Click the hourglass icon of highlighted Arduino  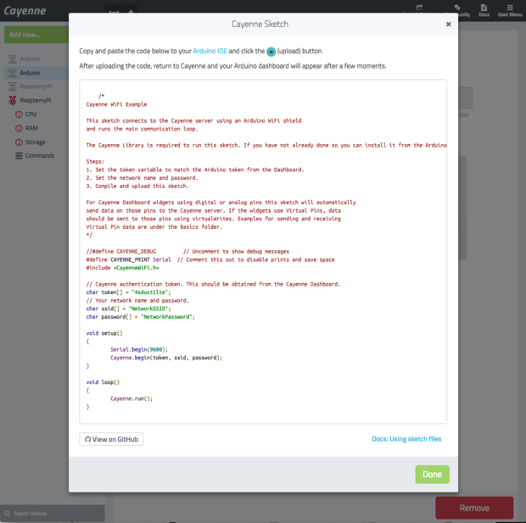[x=13, y=73]
